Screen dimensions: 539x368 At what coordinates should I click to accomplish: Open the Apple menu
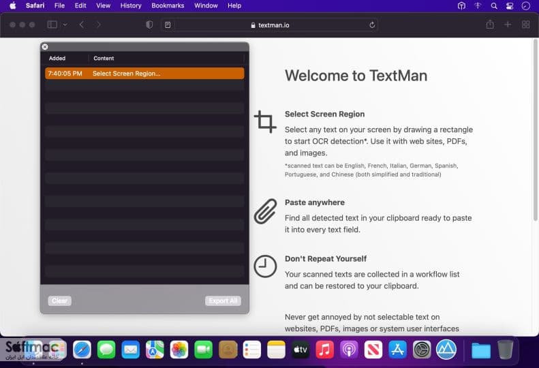pyautogui.click(x=13, y=5)
